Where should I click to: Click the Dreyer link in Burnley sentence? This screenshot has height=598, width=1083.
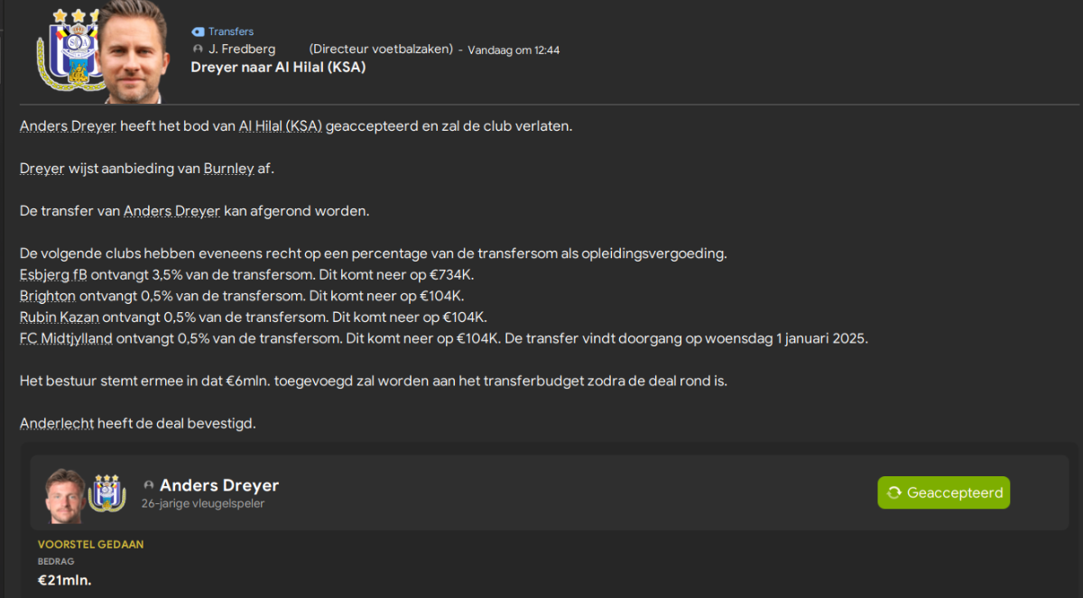point(42,169)
